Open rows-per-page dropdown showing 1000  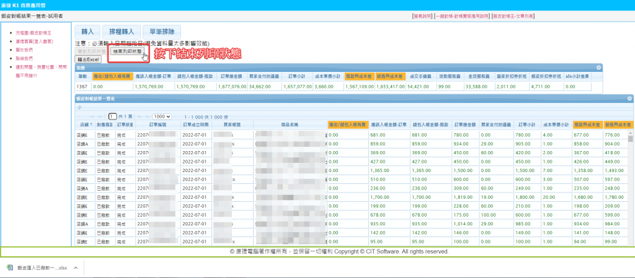pyautogui.click(x=162, y=116)
